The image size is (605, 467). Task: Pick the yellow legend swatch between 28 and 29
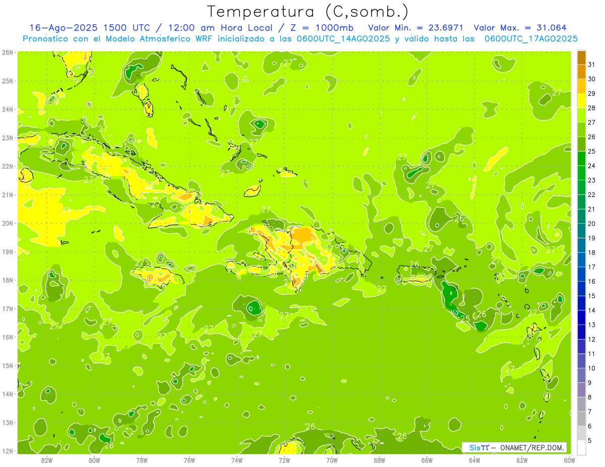tap(581, 101)
